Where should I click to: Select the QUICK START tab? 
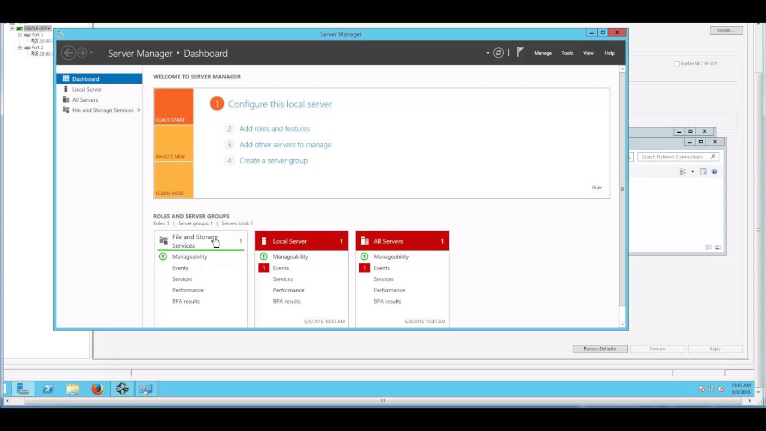pyautogui.click(x=174, y=107)
